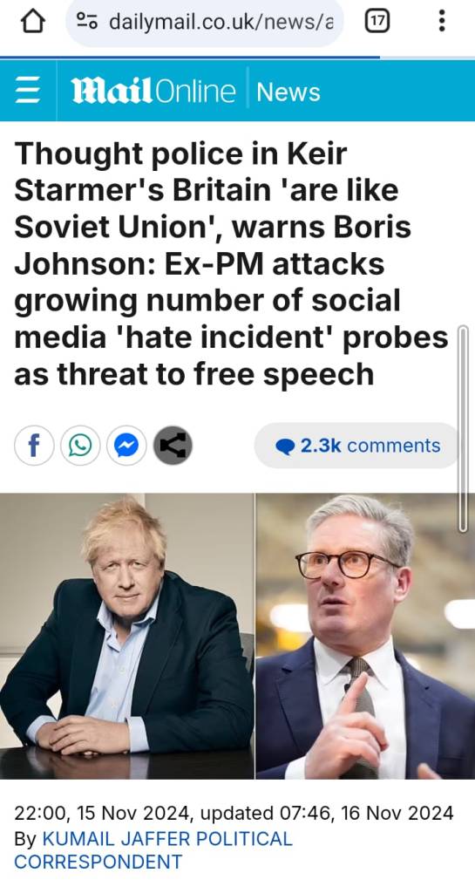Share article via WhatsApp
The width and height of the screenshot is (475, 893).
coord(80,446)
